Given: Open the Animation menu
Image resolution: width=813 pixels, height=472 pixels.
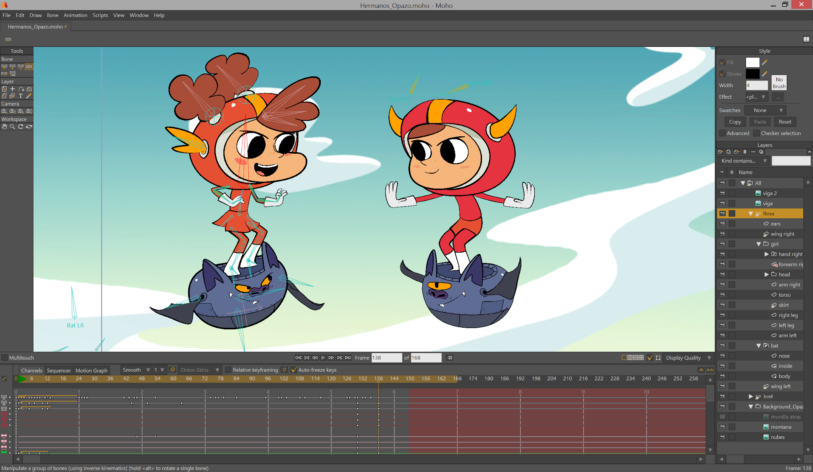Looking at the screenshot, I should 75,15.
